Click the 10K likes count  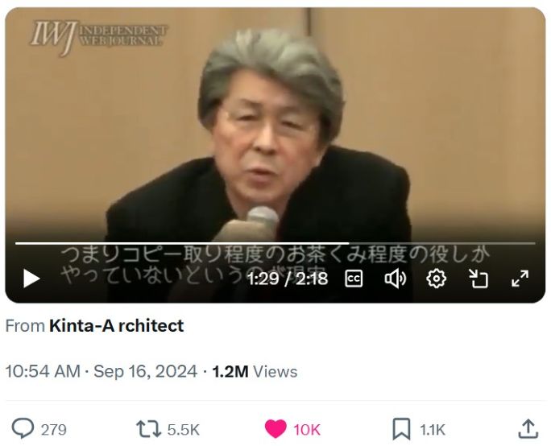307,429
